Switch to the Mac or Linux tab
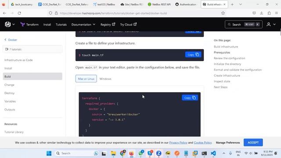The height and width of the screenshot is (158, 281). pyautogui.click(x=86, y=79)
